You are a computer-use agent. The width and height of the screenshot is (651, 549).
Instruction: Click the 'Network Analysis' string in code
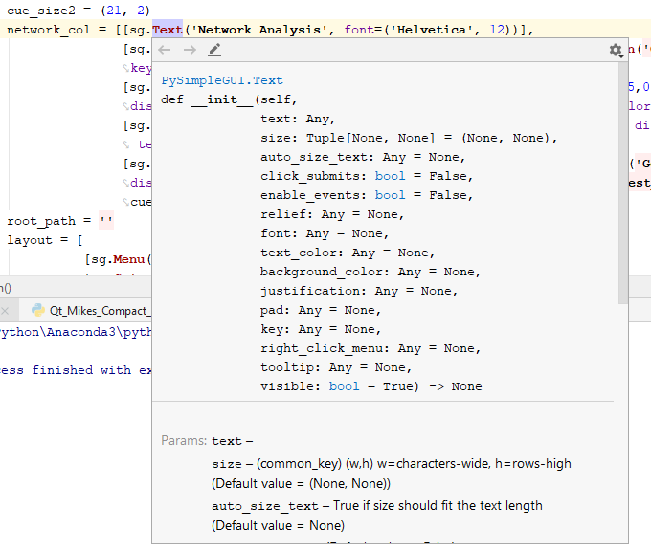coord(258,30)
